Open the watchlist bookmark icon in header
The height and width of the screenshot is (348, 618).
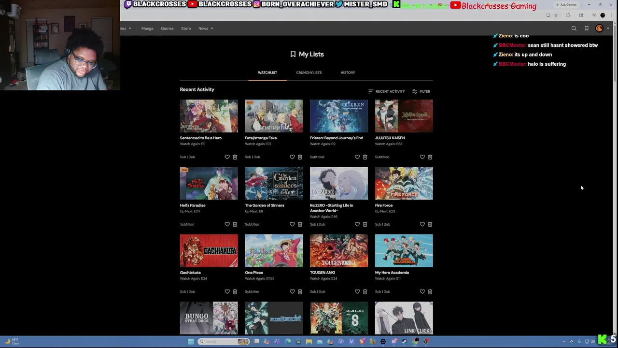click(587, 29)
